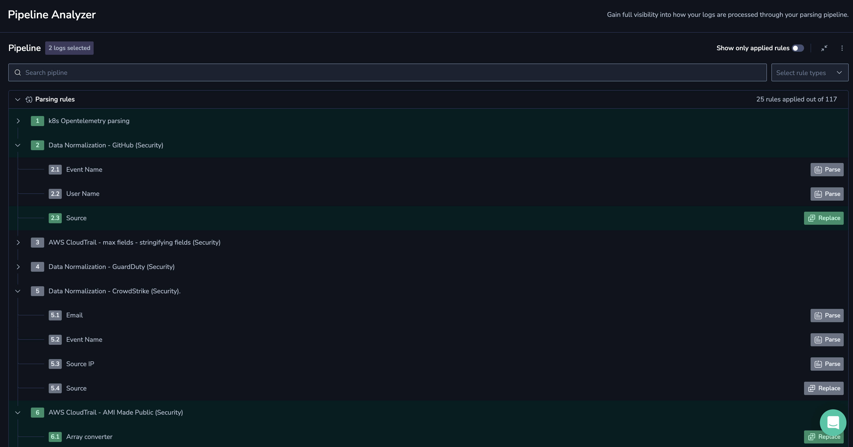The height and width of the screenshot is (447, 853).
Task: Click Parse tag on 5.1 Email
Action: [827, 315]
